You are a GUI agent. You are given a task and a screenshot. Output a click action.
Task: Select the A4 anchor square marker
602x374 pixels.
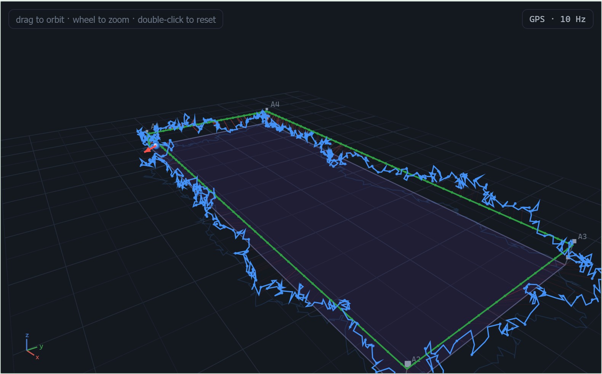click(267, 109)
